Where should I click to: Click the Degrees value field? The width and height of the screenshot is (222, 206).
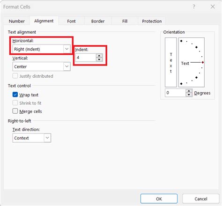click(175, 93)
